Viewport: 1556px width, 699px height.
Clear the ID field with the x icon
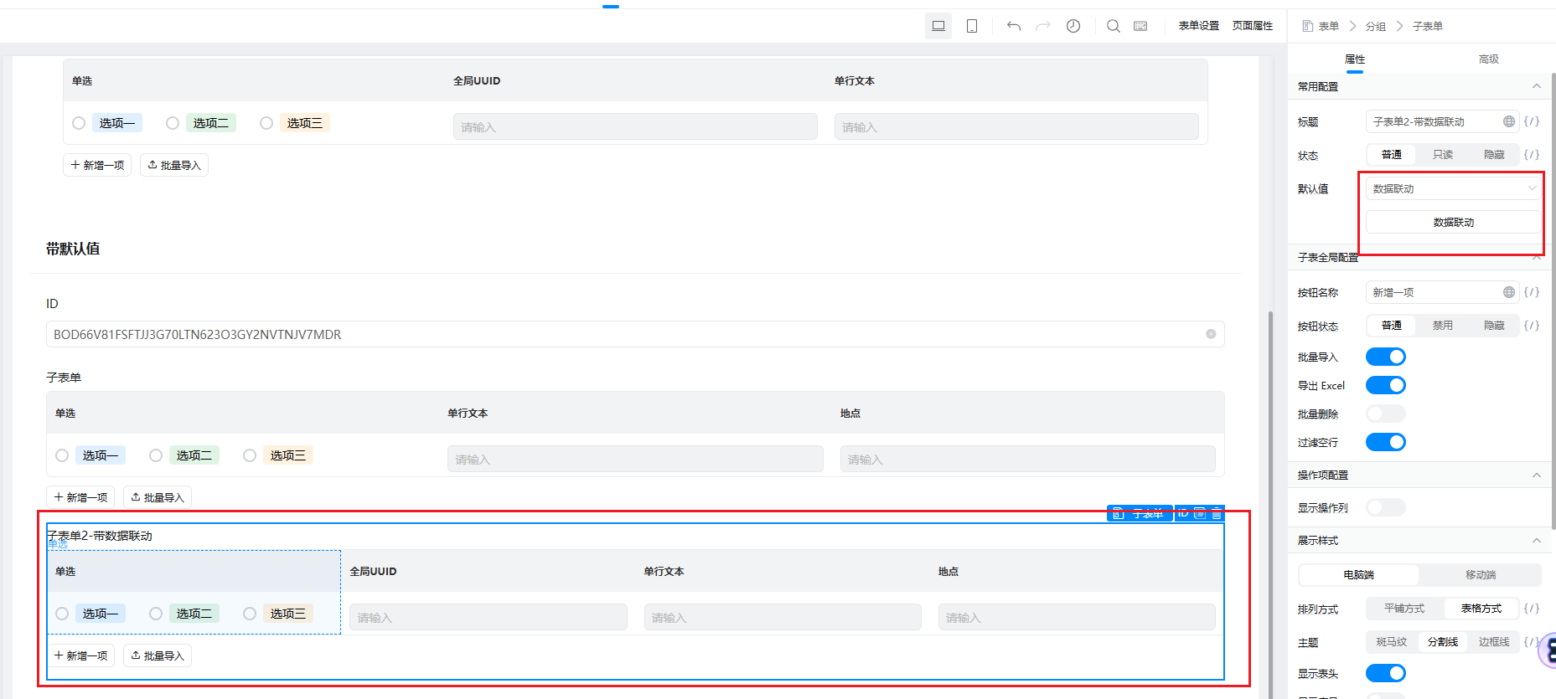[x=1211, y=334]
